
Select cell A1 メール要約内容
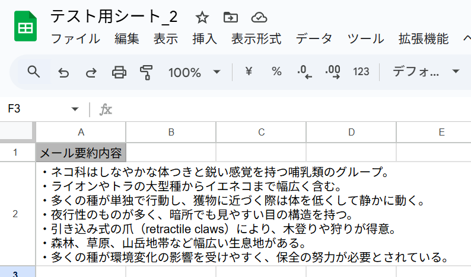coord(81,153)
